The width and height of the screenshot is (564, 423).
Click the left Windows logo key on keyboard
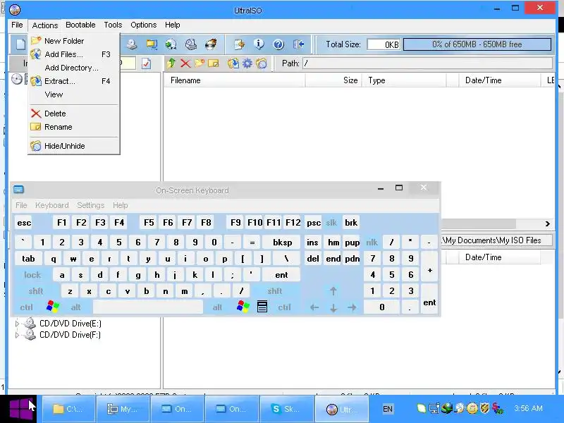[x=53, y=307]
